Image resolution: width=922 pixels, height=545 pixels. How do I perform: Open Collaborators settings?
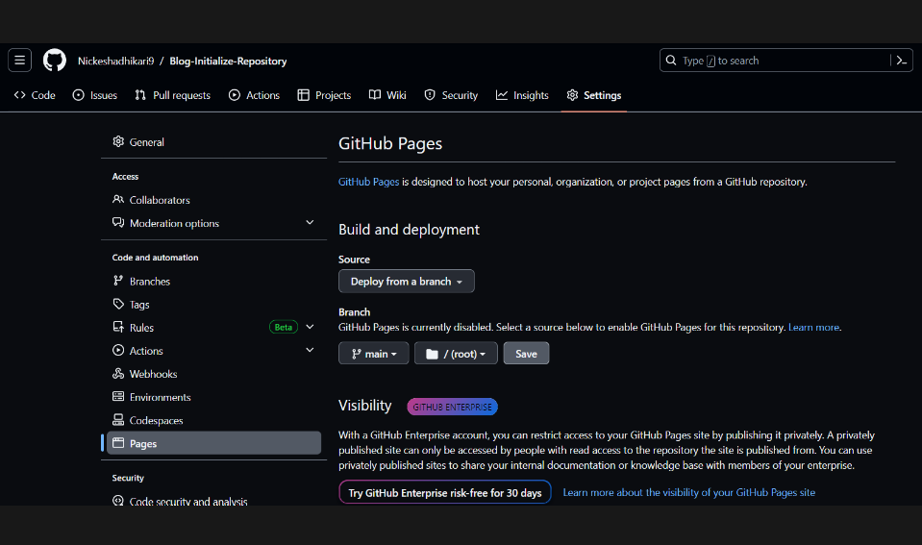coord(213,200)
